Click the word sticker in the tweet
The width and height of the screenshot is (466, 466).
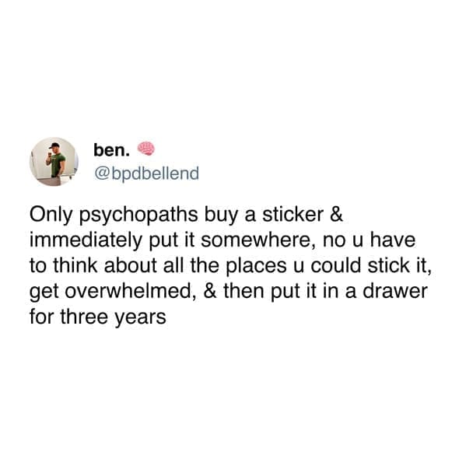[x=293, y=214]
